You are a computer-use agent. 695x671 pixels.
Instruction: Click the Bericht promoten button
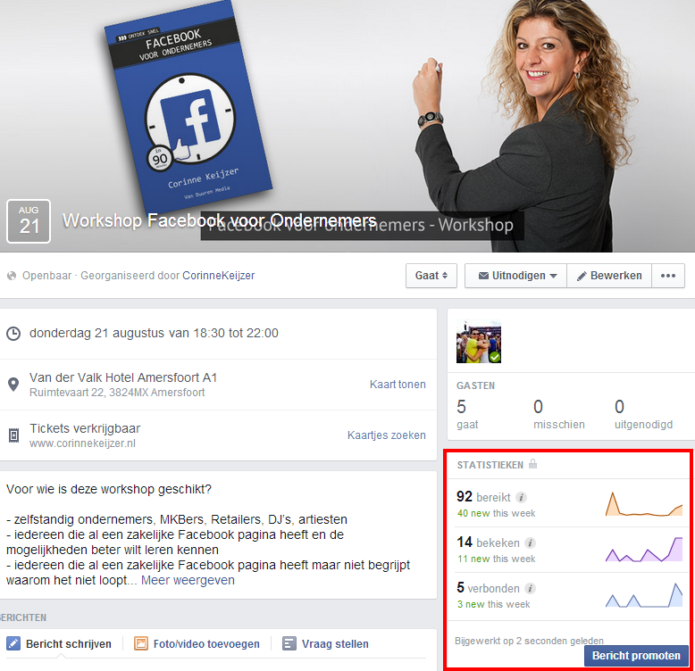(636, 656)
